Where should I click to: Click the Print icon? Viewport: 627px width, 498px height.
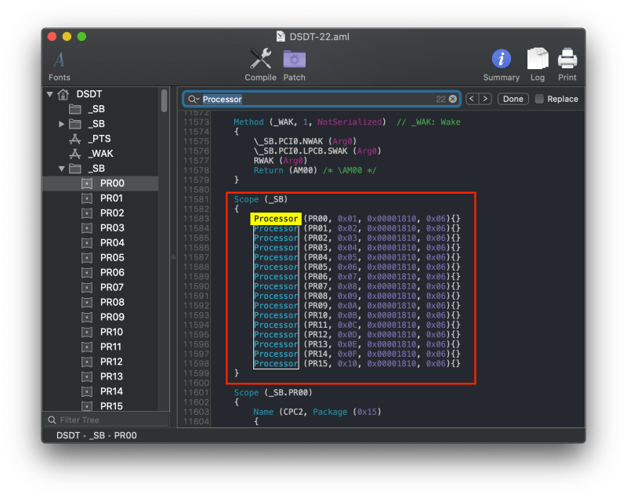[567, 59]
